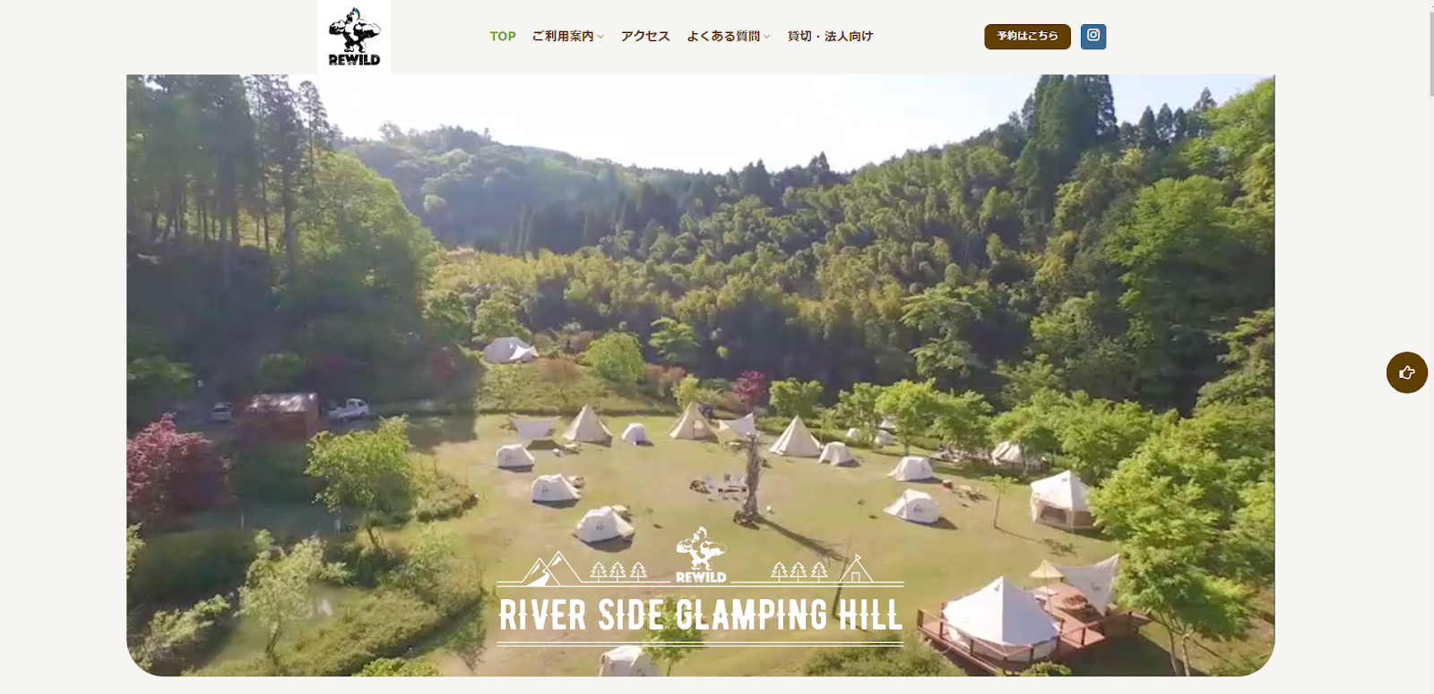The height and width of the screenshot is (694, 1434).
Task: Click the mountain illustration in the hero banner
Action: (553, 569)
